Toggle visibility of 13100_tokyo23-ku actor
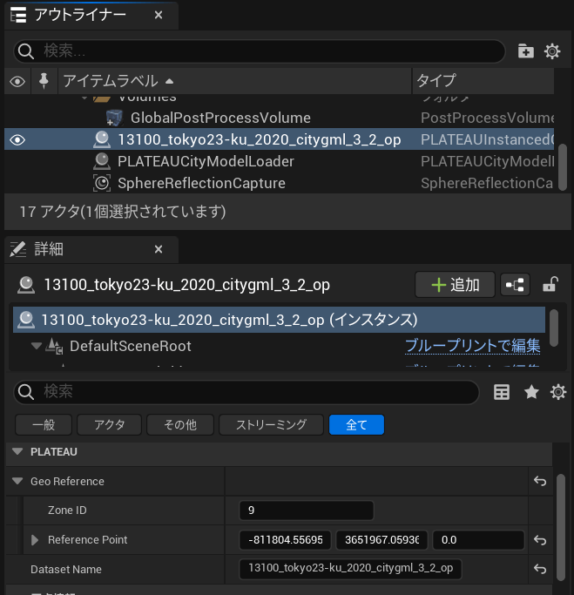 tap(17, 140)
